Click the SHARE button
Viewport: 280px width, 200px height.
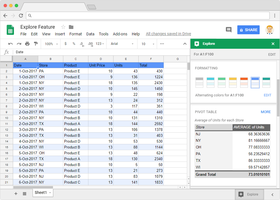coord(248,30)
